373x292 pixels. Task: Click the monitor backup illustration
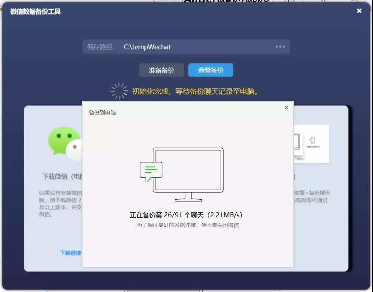point(182,174)
